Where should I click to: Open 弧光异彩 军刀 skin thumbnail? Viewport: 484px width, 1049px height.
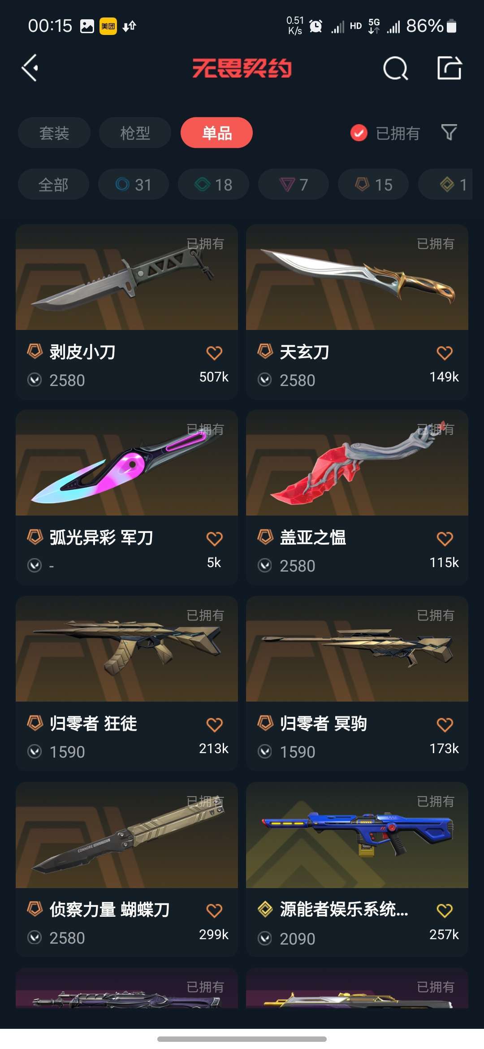[127, 463]
